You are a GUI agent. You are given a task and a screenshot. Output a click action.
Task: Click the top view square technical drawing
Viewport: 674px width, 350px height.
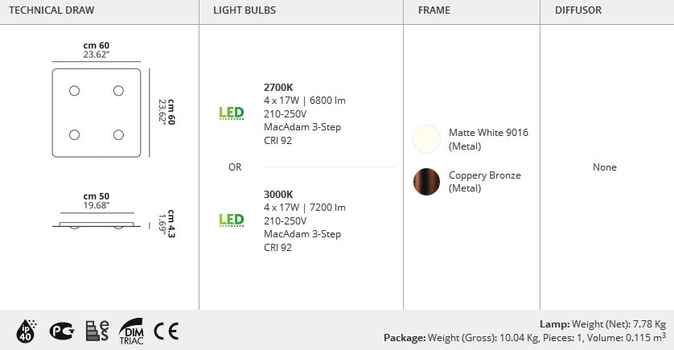click(x=97, y=113)
